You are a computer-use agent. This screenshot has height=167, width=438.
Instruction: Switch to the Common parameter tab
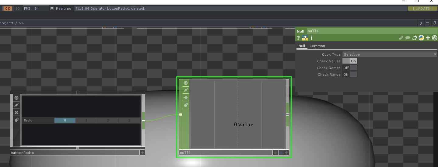click(x=317, y=46)
